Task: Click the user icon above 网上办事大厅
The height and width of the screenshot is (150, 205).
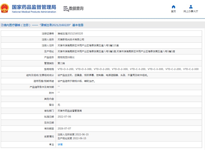Action: (x=191, y=7)
